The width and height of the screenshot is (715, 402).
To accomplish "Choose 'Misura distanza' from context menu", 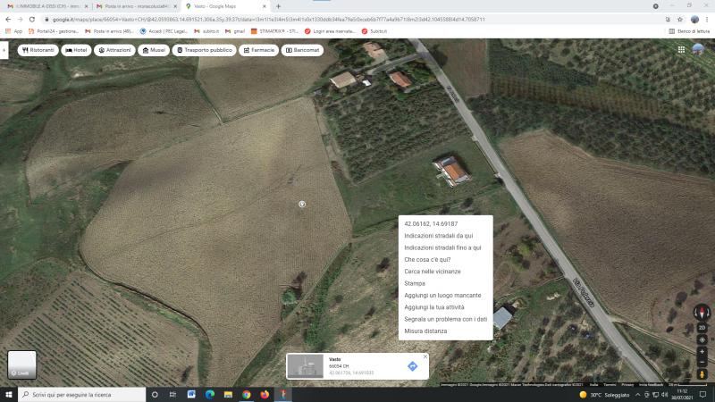I will (x=425, y=331).
